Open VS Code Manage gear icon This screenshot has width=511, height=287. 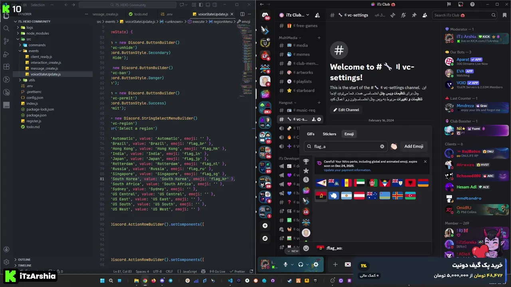(x=6, y=262)
